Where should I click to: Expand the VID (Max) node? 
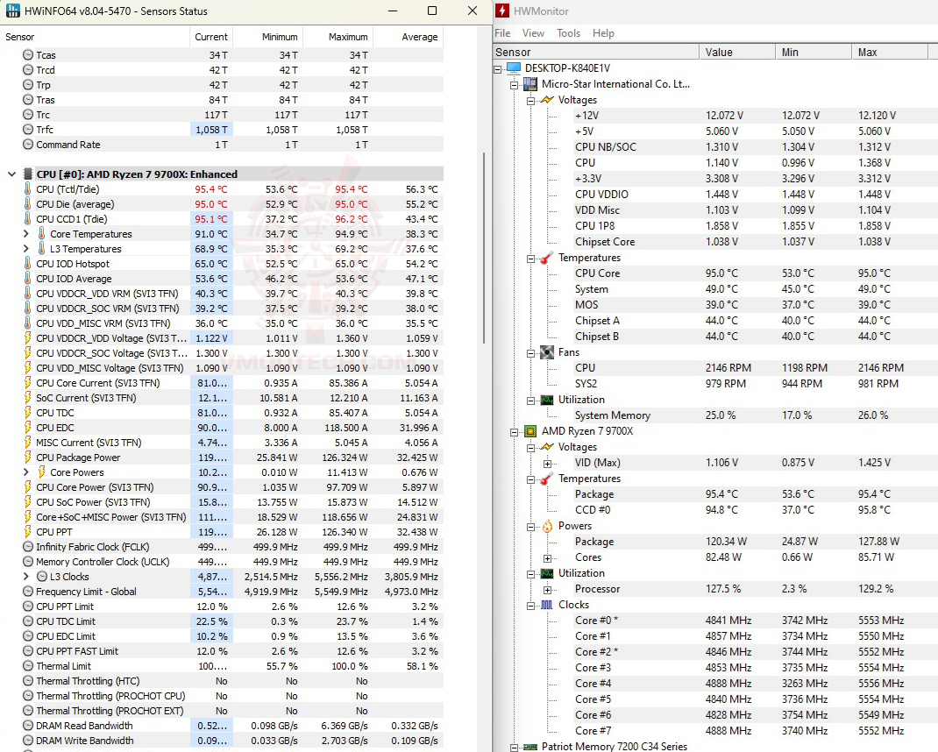pyautogui.click(x=547, y=463)
